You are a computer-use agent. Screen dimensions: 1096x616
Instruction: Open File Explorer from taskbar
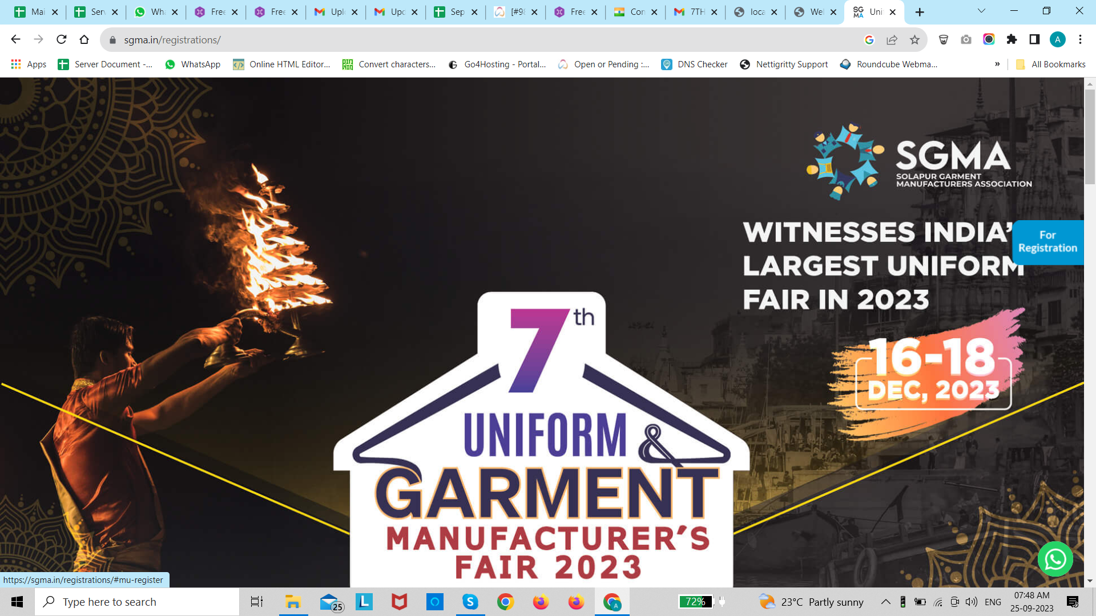point(293,602)
